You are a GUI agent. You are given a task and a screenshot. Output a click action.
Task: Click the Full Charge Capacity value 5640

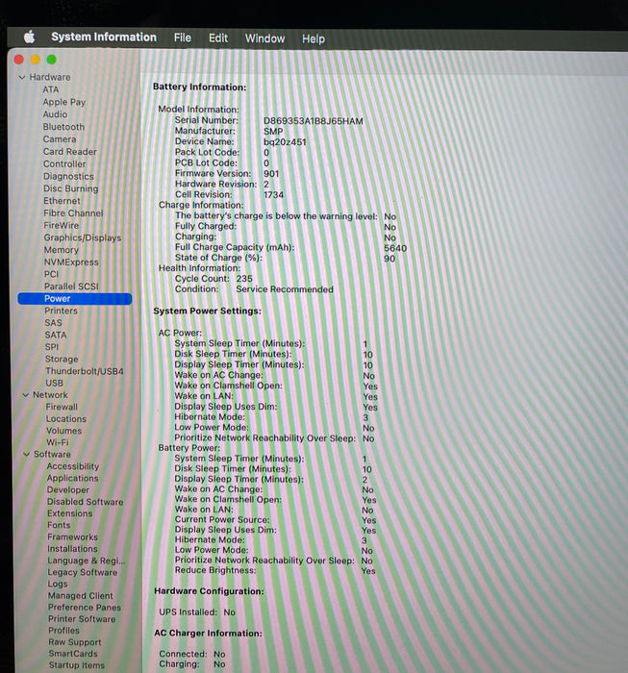point(395,248)
